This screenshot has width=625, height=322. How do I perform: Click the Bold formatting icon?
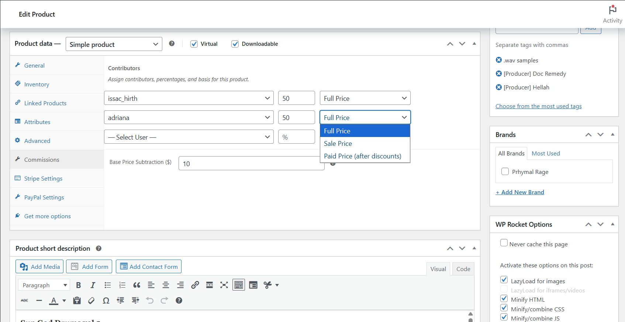pos(78,285)
